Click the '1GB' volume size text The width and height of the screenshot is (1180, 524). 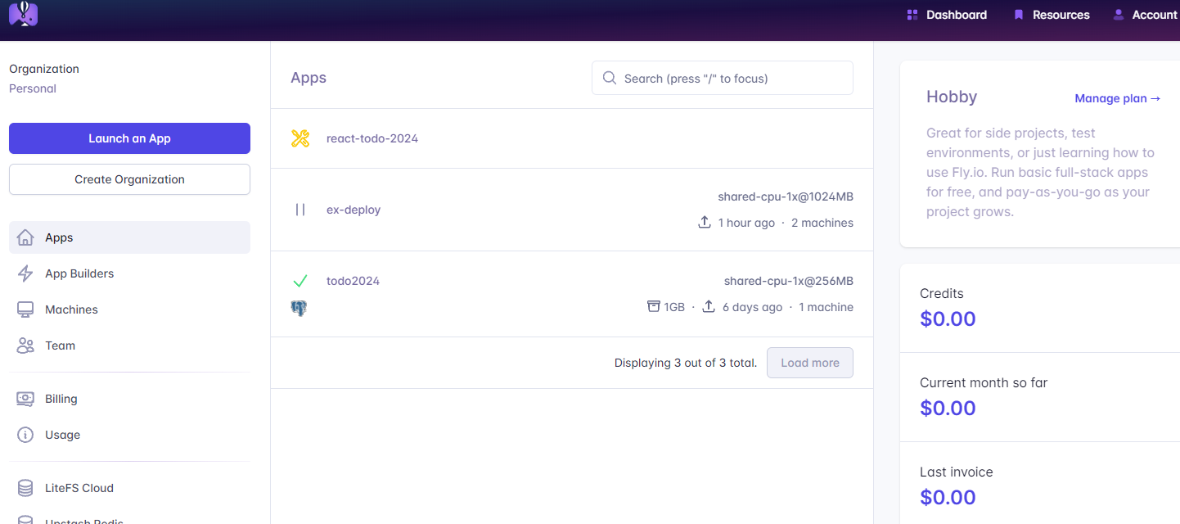tap(674, 307)
